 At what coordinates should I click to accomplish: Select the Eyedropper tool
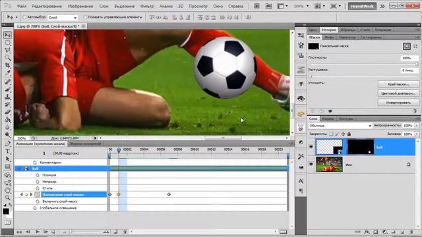click(x=7, y=73)
